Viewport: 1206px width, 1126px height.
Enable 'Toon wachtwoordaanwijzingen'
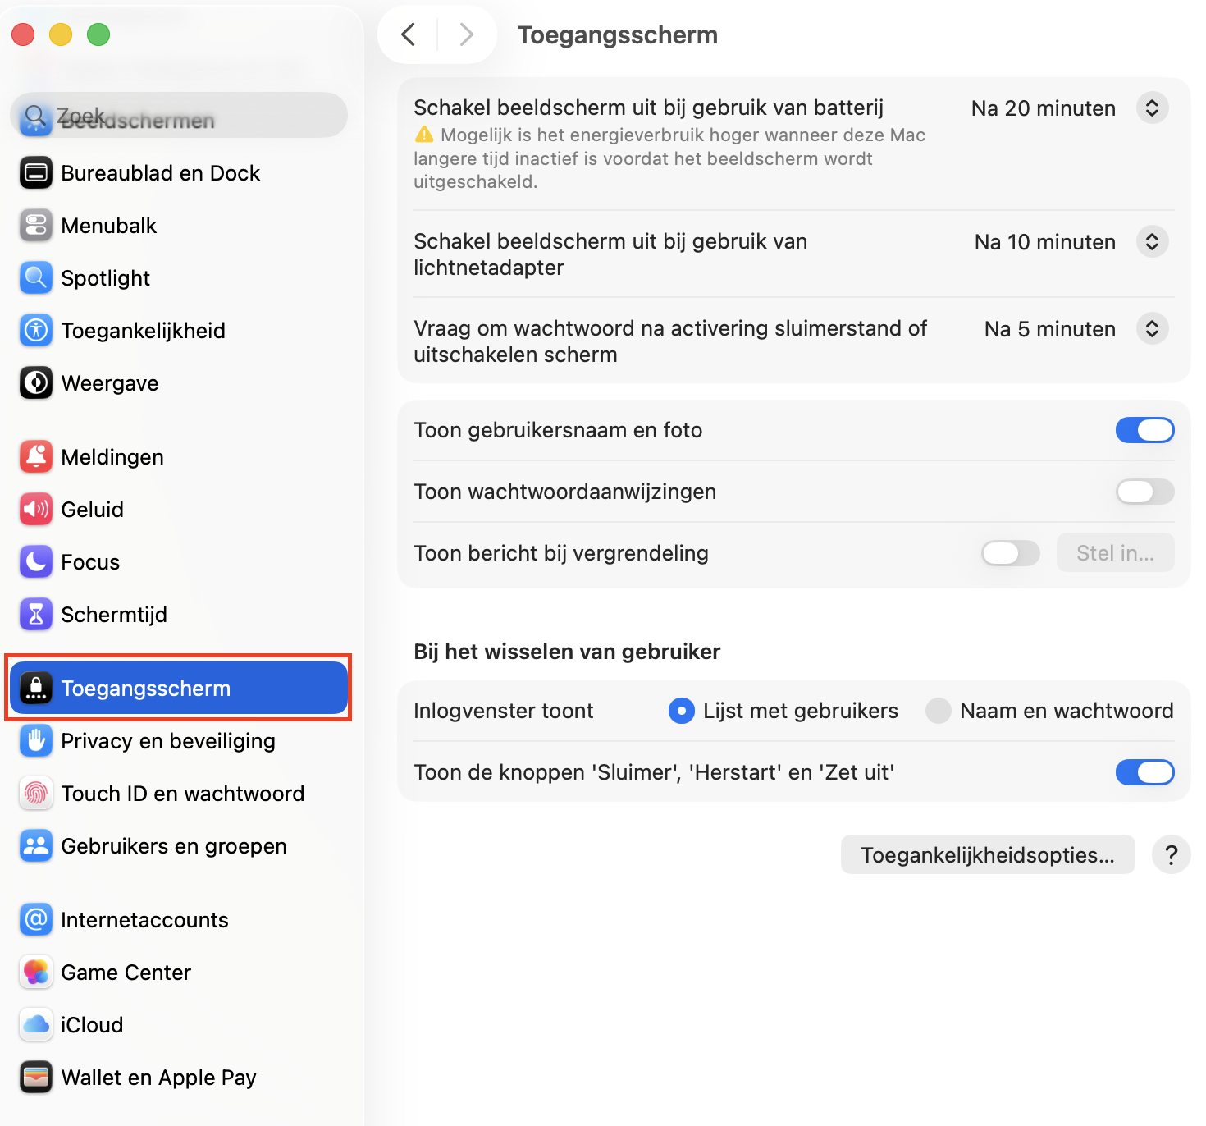pos(1144,492)
